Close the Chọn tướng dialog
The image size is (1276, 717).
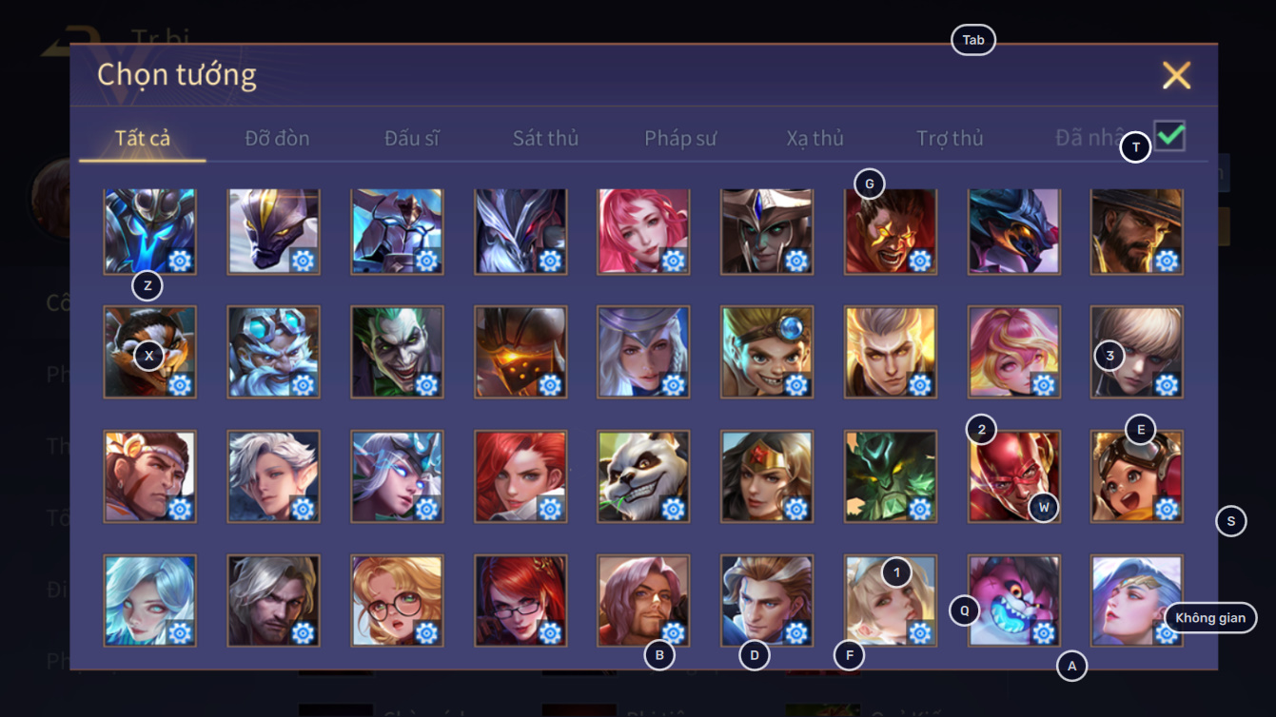[x=1176, y=75]
